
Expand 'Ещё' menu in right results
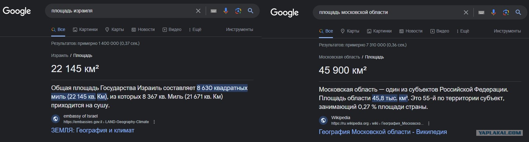[463, 31]
